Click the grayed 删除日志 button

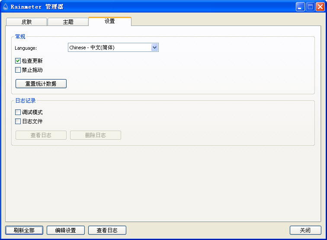(x=96, y=135)
